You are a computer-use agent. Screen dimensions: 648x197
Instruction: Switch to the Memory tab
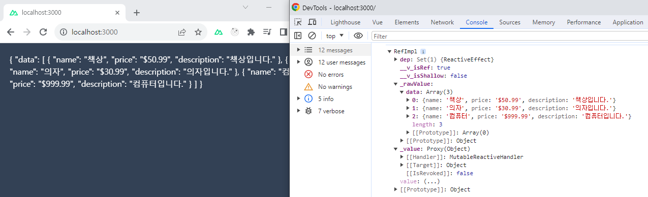click(544, 22)
